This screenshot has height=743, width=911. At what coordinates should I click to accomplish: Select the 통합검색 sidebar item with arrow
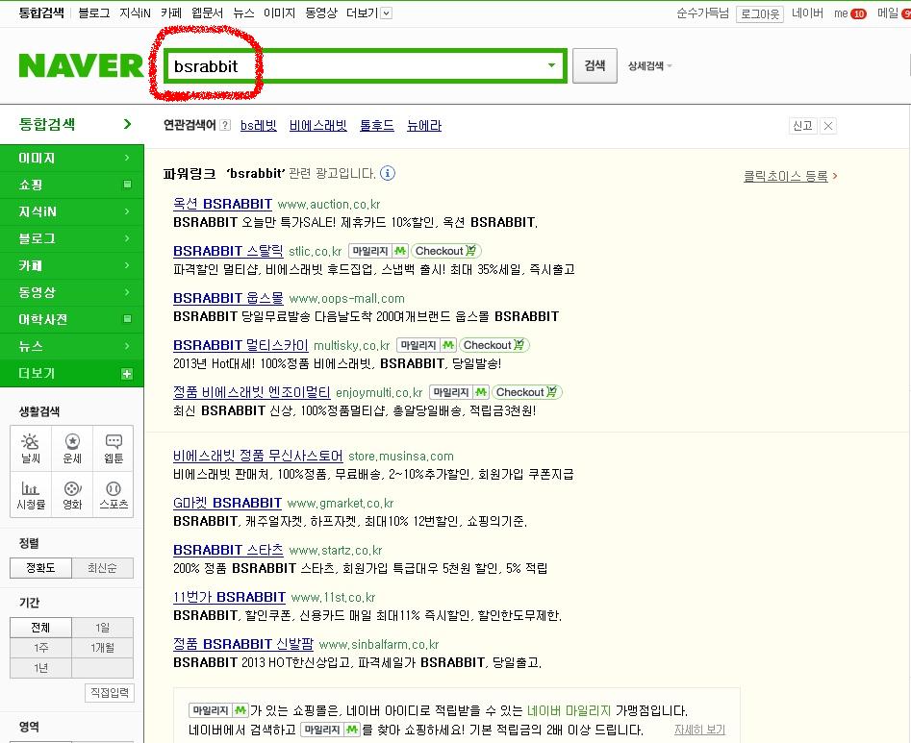point(72,124)
